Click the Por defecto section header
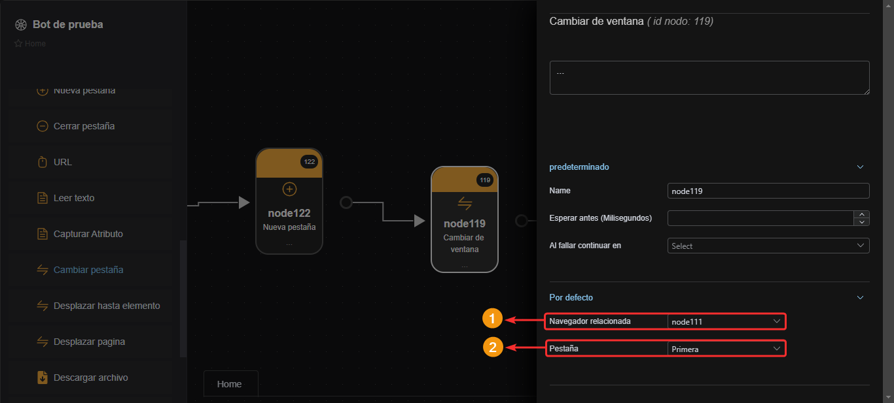Viewport: 894px width, 403px height. point(571,298)
